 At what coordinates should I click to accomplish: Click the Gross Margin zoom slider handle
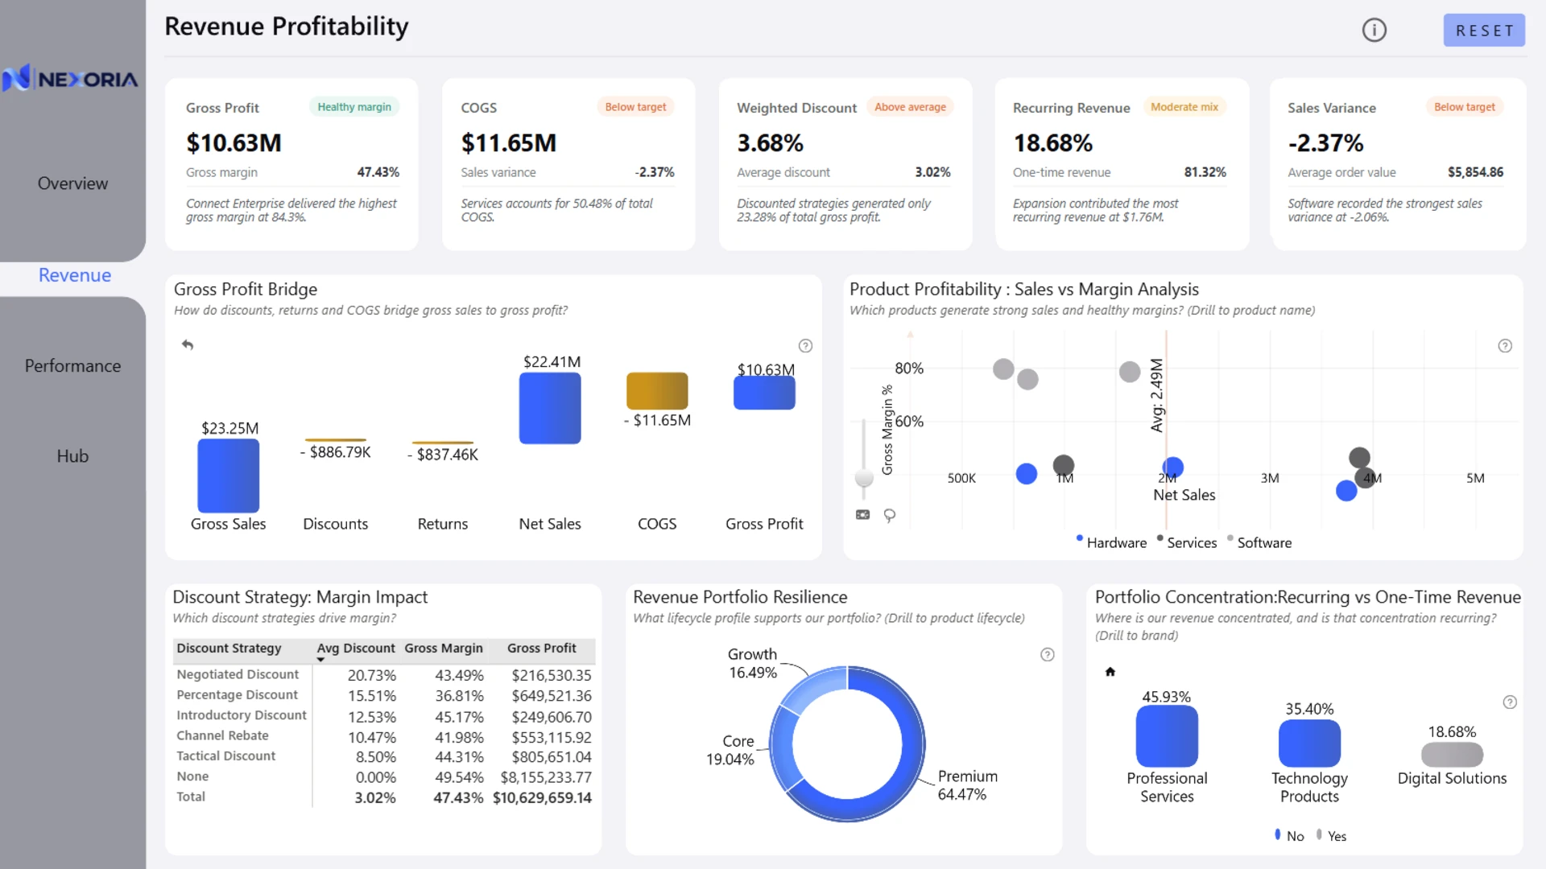point(864,478)
